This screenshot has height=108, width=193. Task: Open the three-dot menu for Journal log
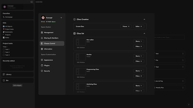point(183,81)
